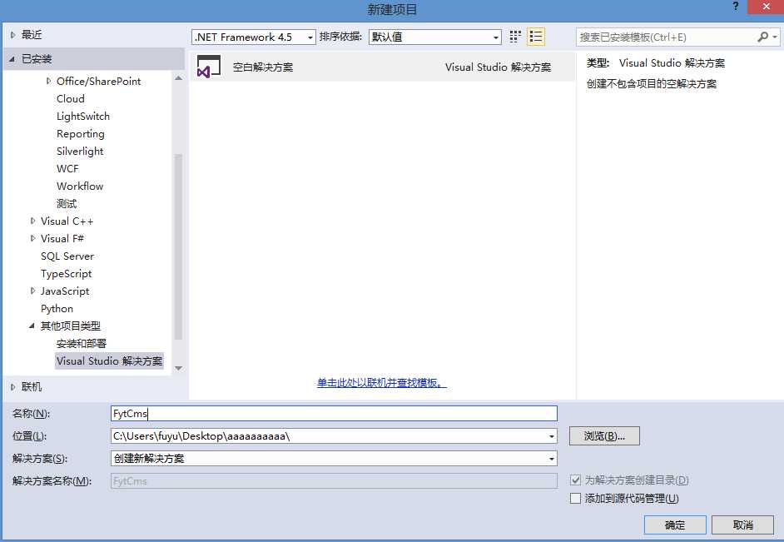
Task: Expand the JavaScript node
Action: (x=33, y=291)
